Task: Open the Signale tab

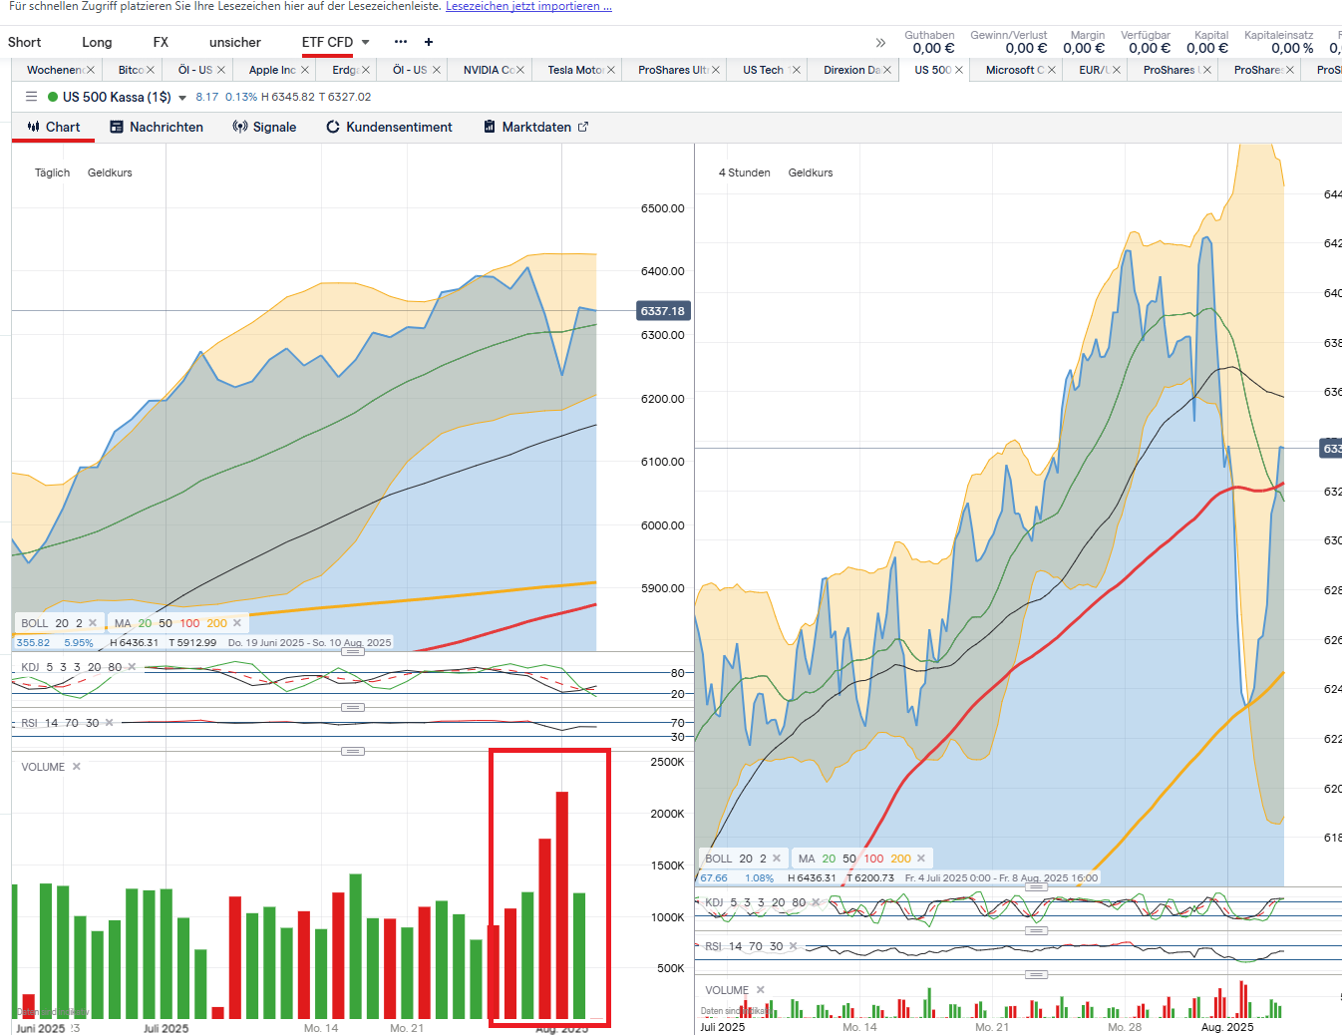Action: 264,127
